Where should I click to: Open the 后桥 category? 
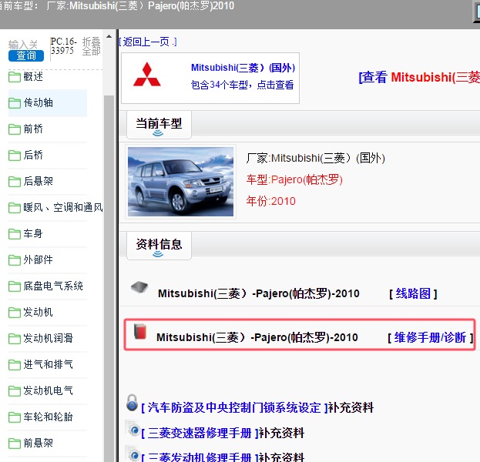[x=33, y=155]
